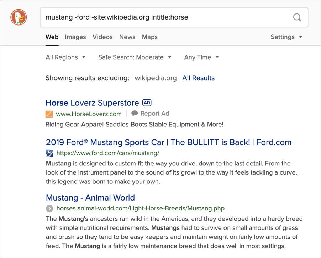Open the Maps tab

150,37
